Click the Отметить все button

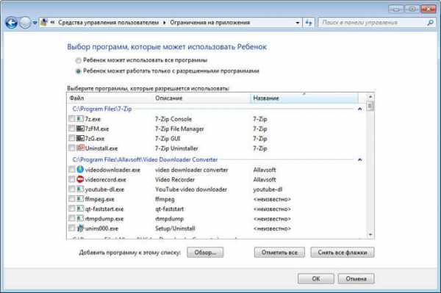click(279, 253)
